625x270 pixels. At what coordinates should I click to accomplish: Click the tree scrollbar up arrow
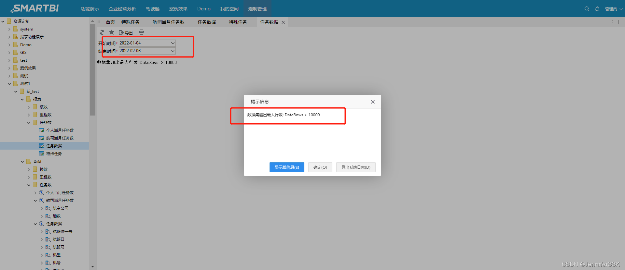point(93,21)
